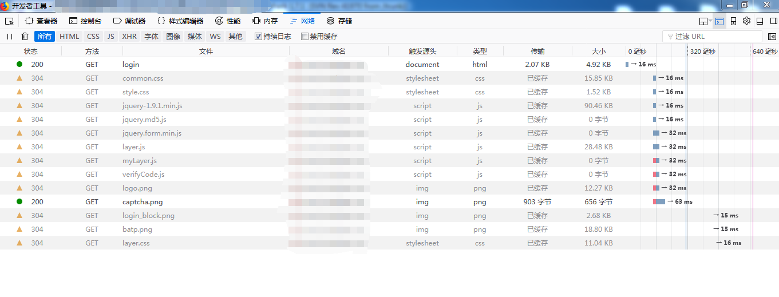
Task: Expand the frame selector dropdown arrow
Action: point(710,21)
